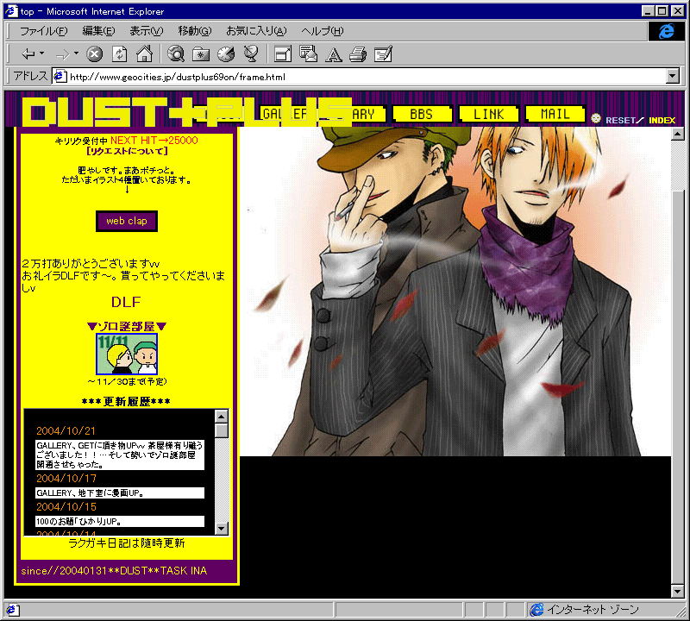The image size is (690, 621).
Task: Click the main frame scroll-up arrow
Action: [678, 134]
